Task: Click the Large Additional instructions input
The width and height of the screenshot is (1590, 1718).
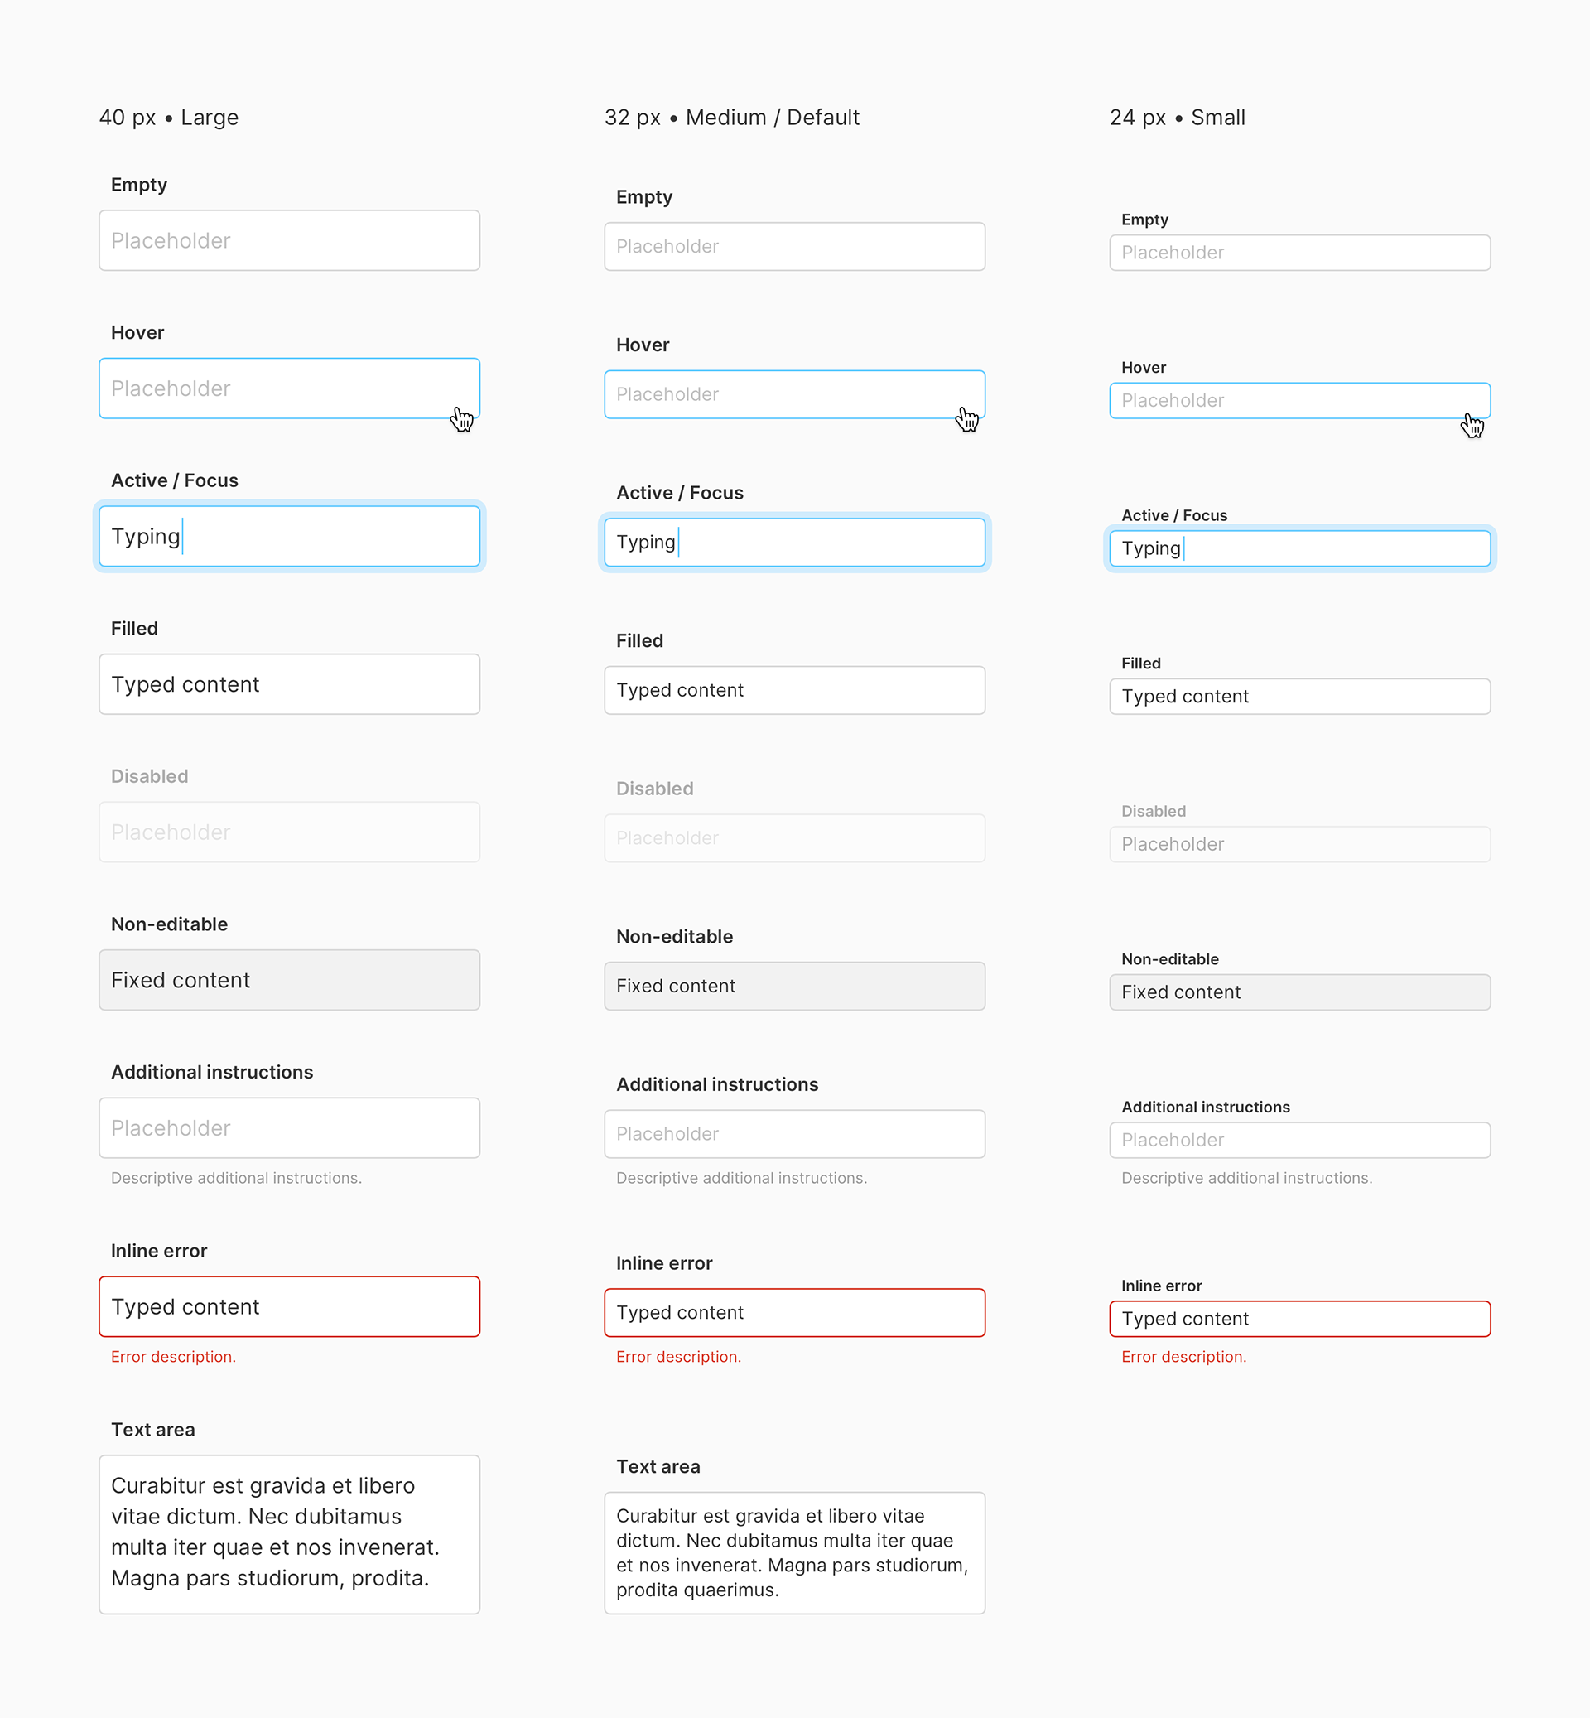Action: [x=289, y=1128]
